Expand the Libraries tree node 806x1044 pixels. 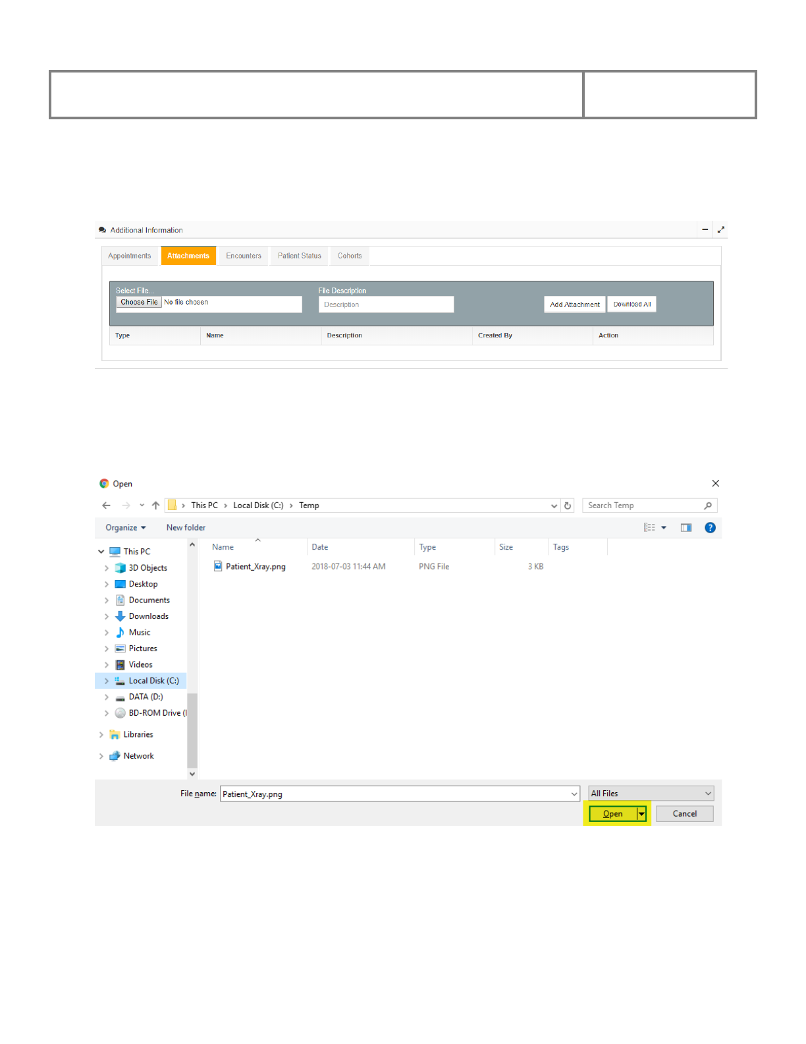[x=101, y=734]
